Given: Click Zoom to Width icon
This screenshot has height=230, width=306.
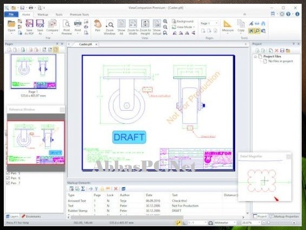Looking at the screenshot, I should (x=133, y=27).
